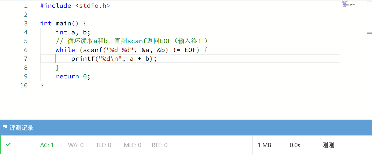
Task: Click the 0.0s runtime value
Action: click(295, 145)
